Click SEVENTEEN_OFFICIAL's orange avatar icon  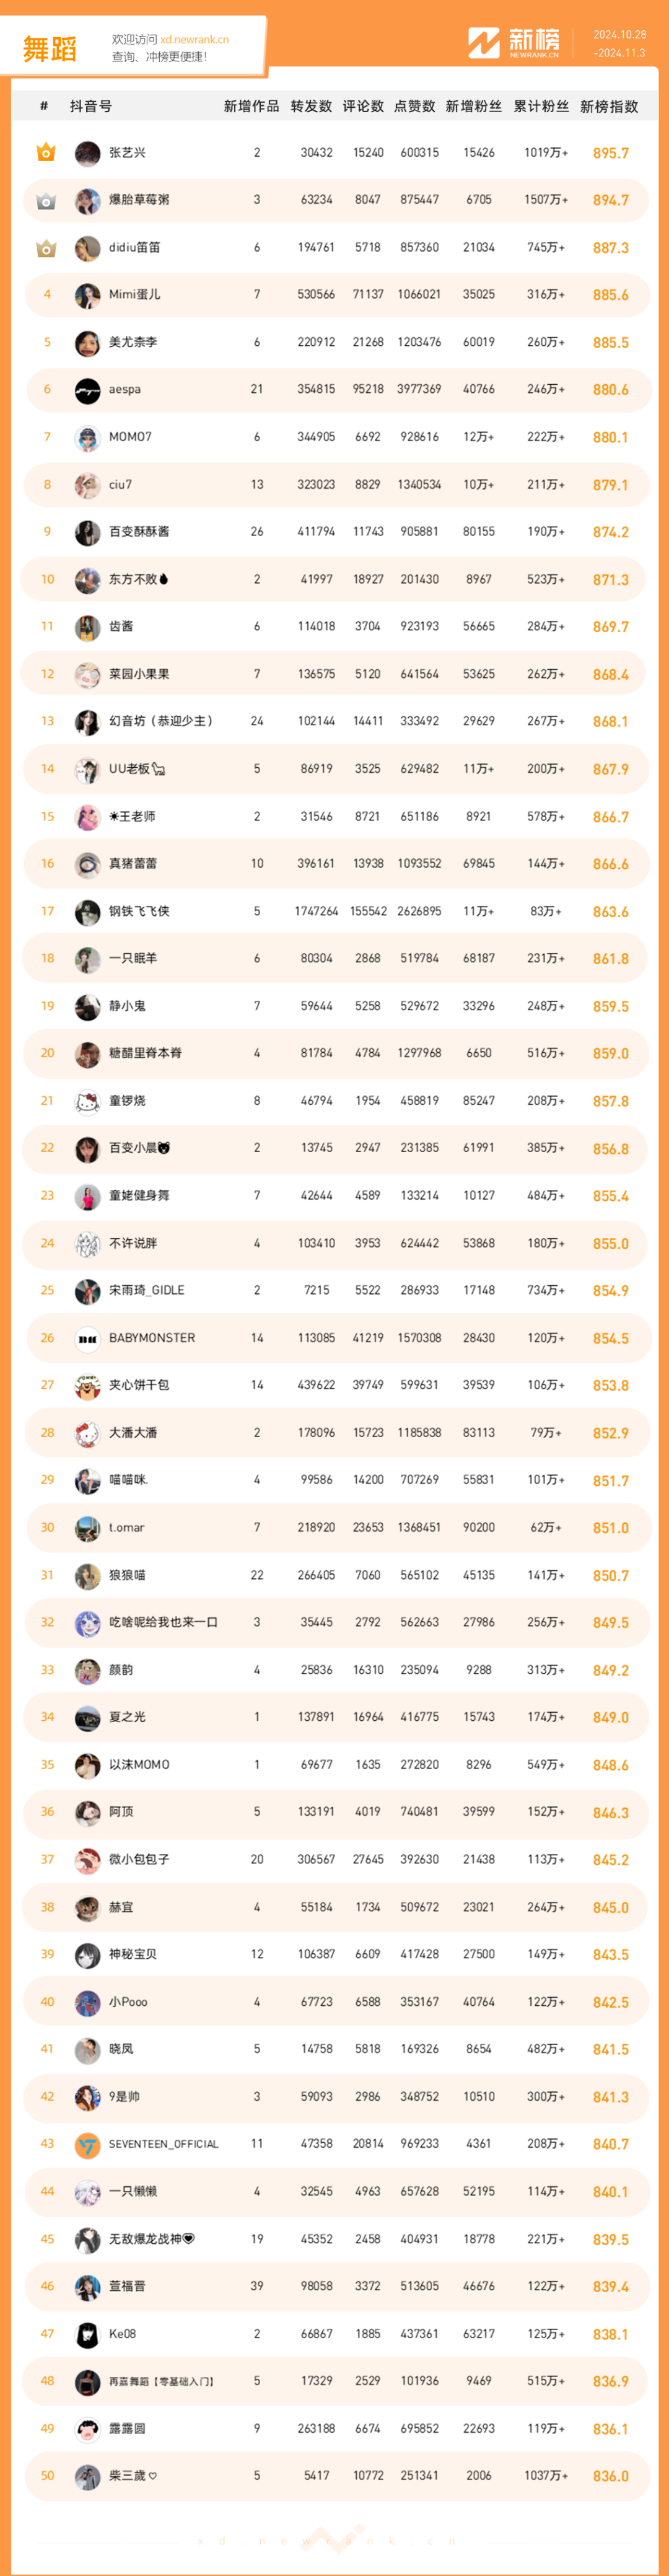(x=87, y=2144)
